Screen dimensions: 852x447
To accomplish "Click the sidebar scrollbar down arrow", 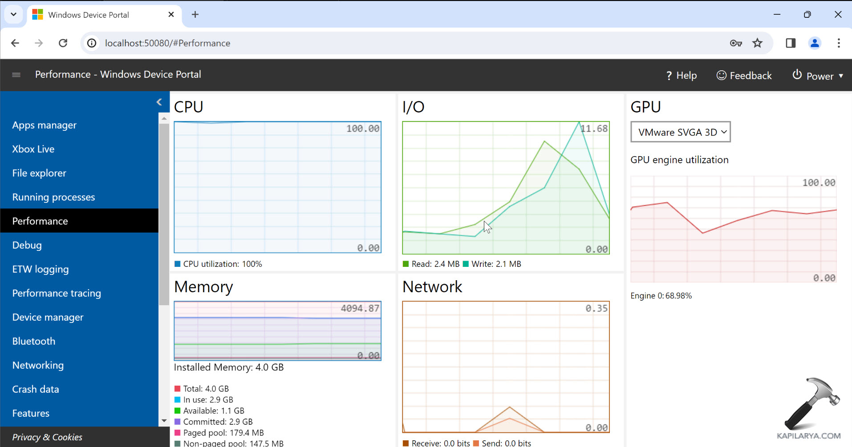I will click(x=164, y=421).
